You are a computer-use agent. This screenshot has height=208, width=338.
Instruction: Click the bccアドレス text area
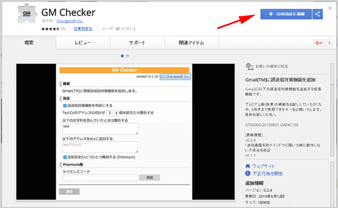100,147
